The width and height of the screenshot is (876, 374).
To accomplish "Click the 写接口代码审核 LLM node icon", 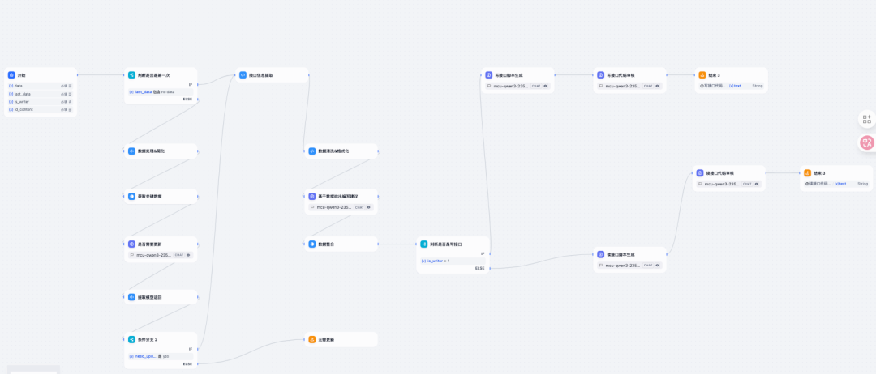I will 601,74.
